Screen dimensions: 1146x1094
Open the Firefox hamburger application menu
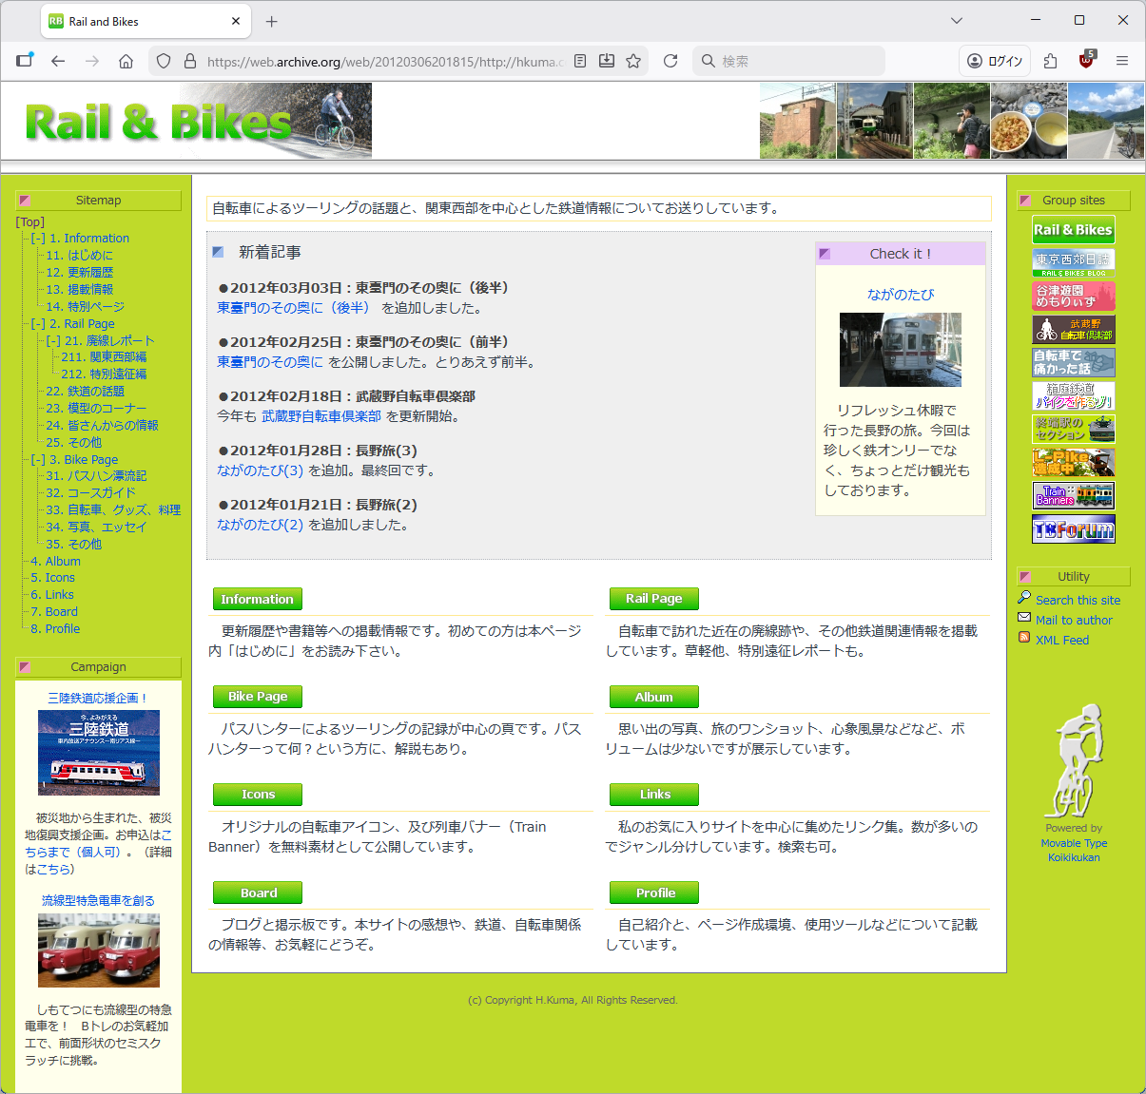coord(1122,61)
